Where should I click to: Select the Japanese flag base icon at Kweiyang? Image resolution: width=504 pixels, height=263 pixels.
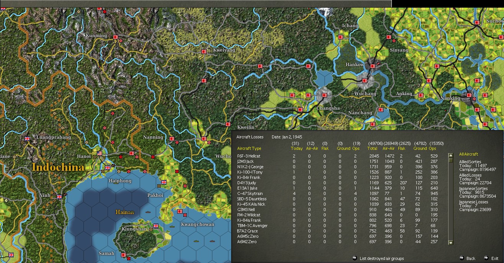204,51
